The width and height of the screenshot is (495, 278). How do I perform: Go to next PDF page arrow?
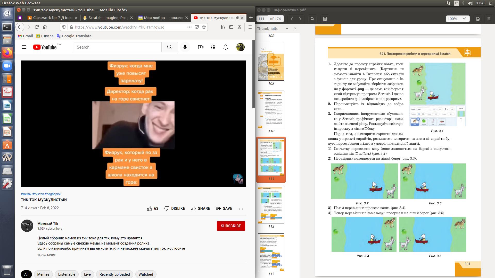(300, 19)
